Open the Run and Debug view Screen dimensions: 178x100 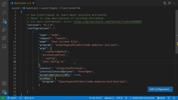pos(4,29)
